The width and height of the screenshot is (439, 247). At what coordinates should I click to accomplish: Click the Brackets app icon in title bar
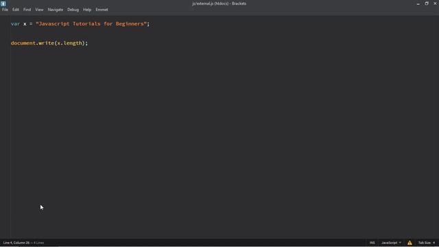coord(3,3)
